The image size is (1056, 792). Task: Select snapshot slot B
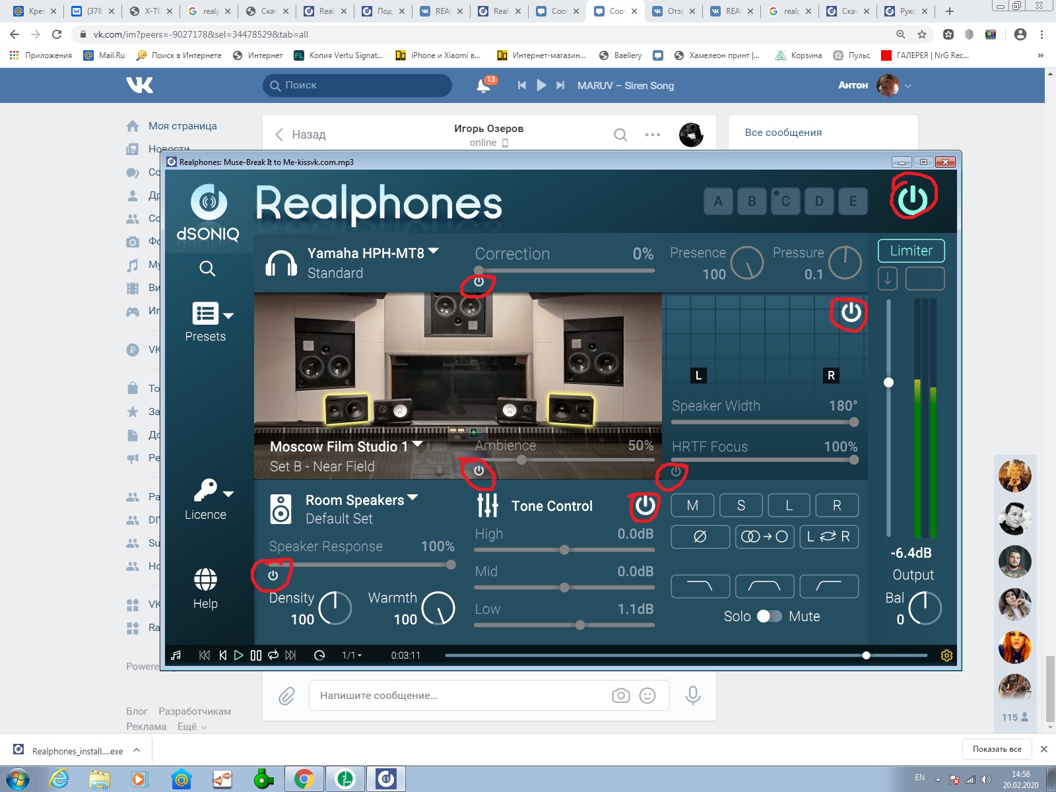[752, 201]
